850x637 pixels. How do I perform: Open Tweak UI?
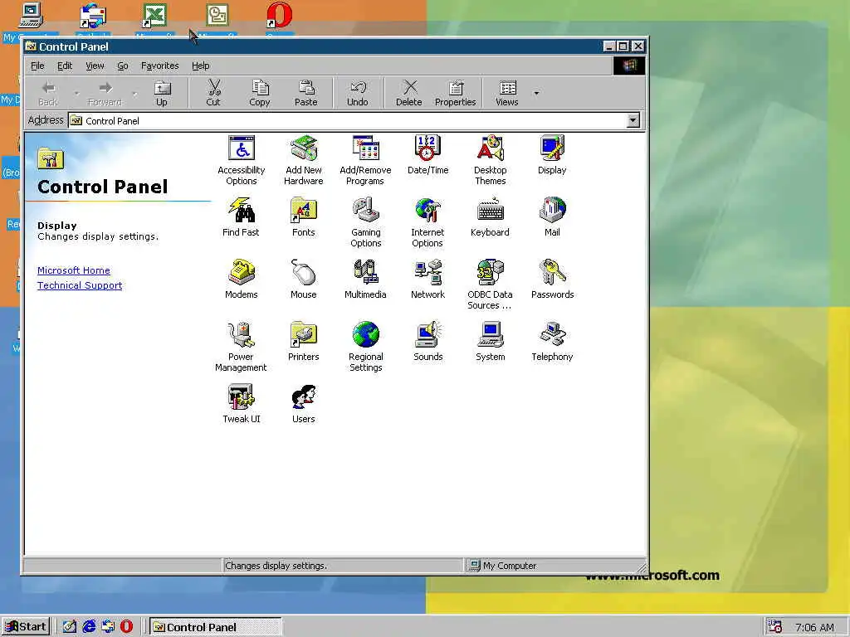[242, 404]
